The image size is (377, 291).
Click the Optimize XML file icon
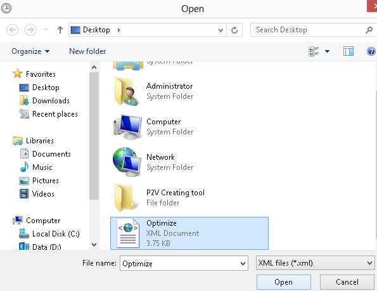click(128, 233)
